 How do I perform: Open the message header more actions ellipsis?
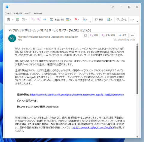[x=132, y=35]
